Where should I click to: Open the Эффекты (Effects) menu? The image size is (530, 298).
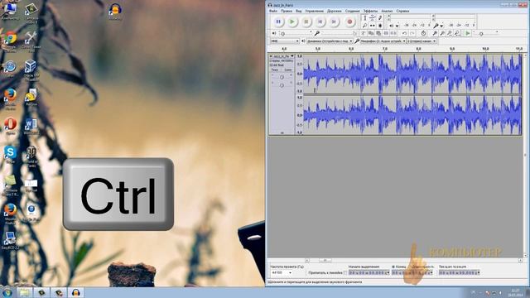[370, 11]
